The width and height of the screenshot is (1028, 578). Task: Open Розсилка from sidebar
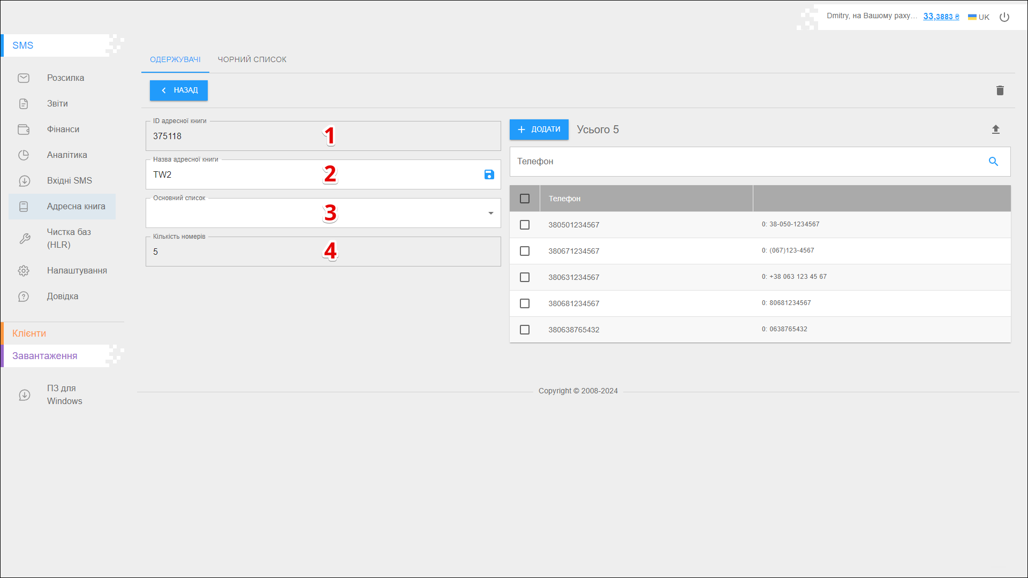(x=65, y=78)
